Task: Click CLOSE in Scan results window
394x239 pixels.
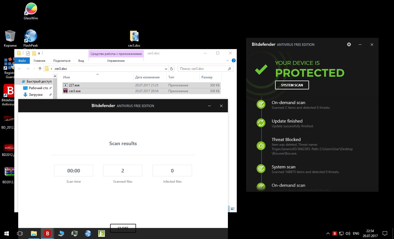Action: click(x=123, y=228)
